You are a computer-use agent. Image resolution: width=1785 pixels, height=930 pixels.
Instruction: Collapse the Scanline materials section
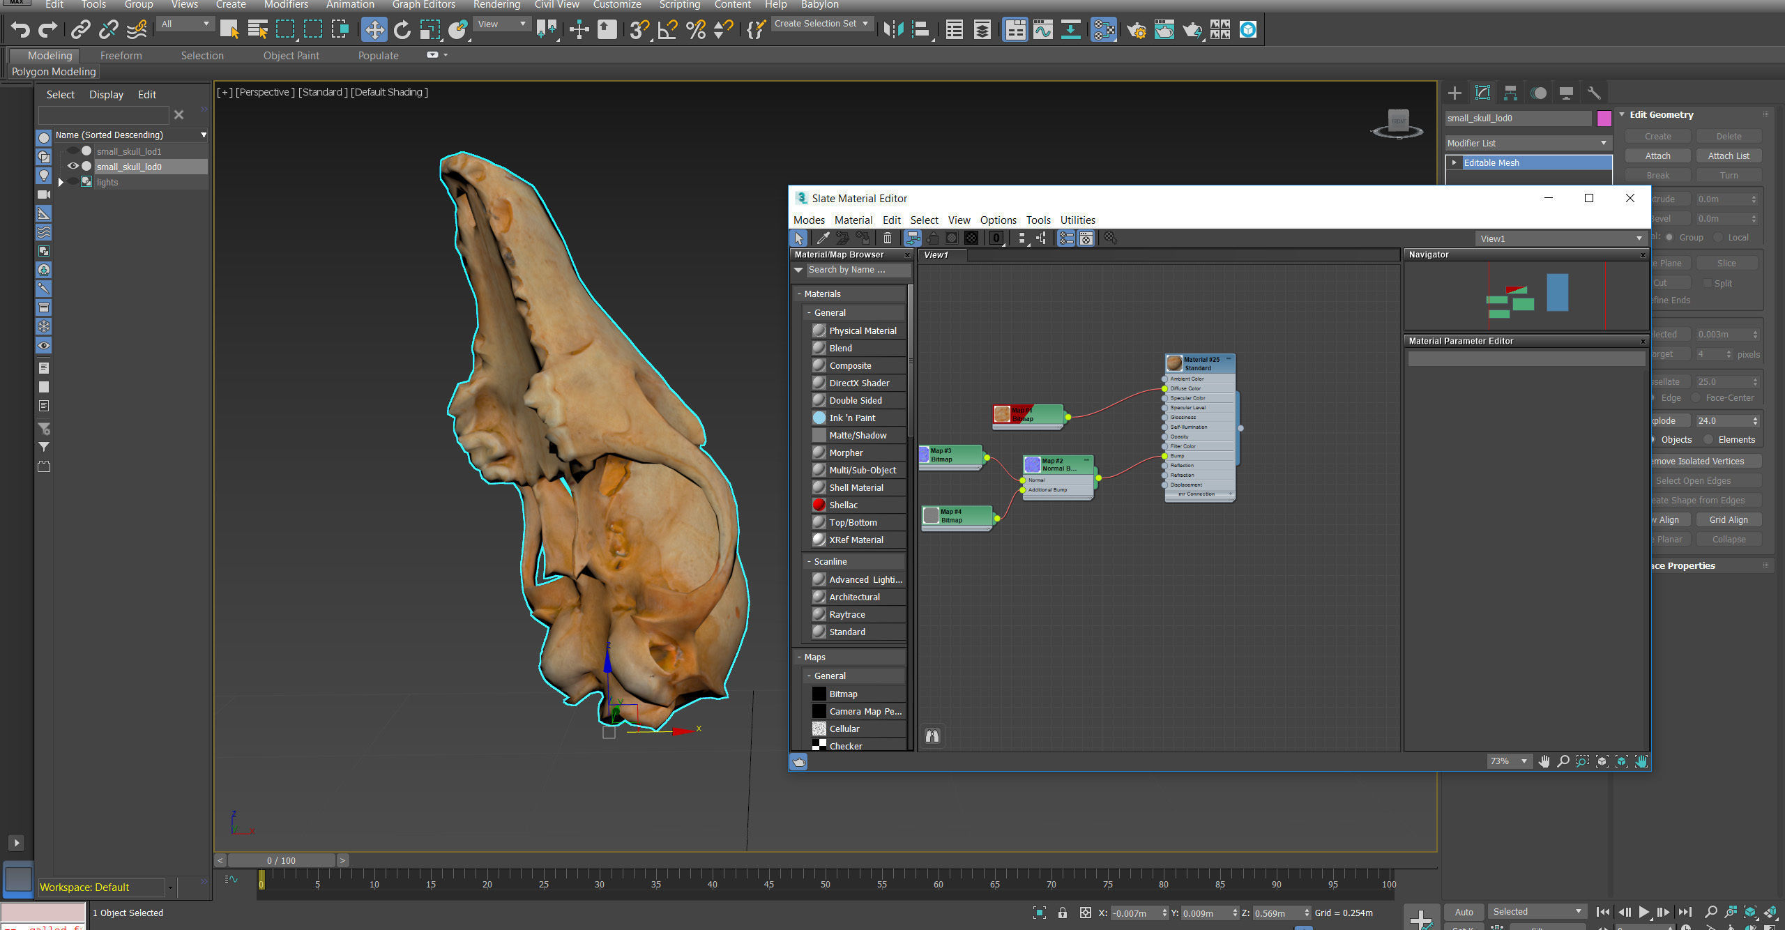(809, 562)
